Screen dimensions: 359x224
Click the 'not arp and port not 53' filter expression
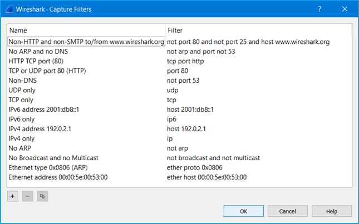click(201, 52)
